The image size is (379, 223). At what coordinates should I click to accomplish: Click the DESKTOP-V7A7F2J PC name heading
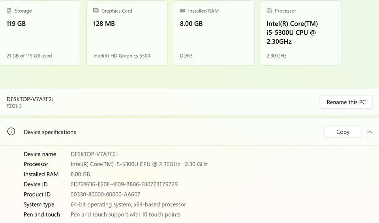[x=30, y=99]
